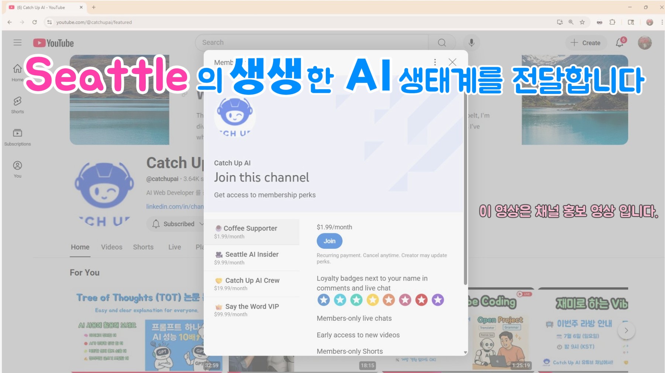Screen dimensions: 665x373
Task: Click the "For You" section heading
Action: tap(85, 273)
